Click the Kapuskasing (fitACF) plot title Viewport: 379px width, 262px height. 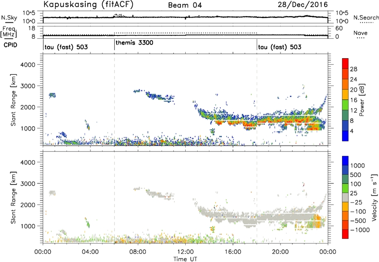point(88,5)
